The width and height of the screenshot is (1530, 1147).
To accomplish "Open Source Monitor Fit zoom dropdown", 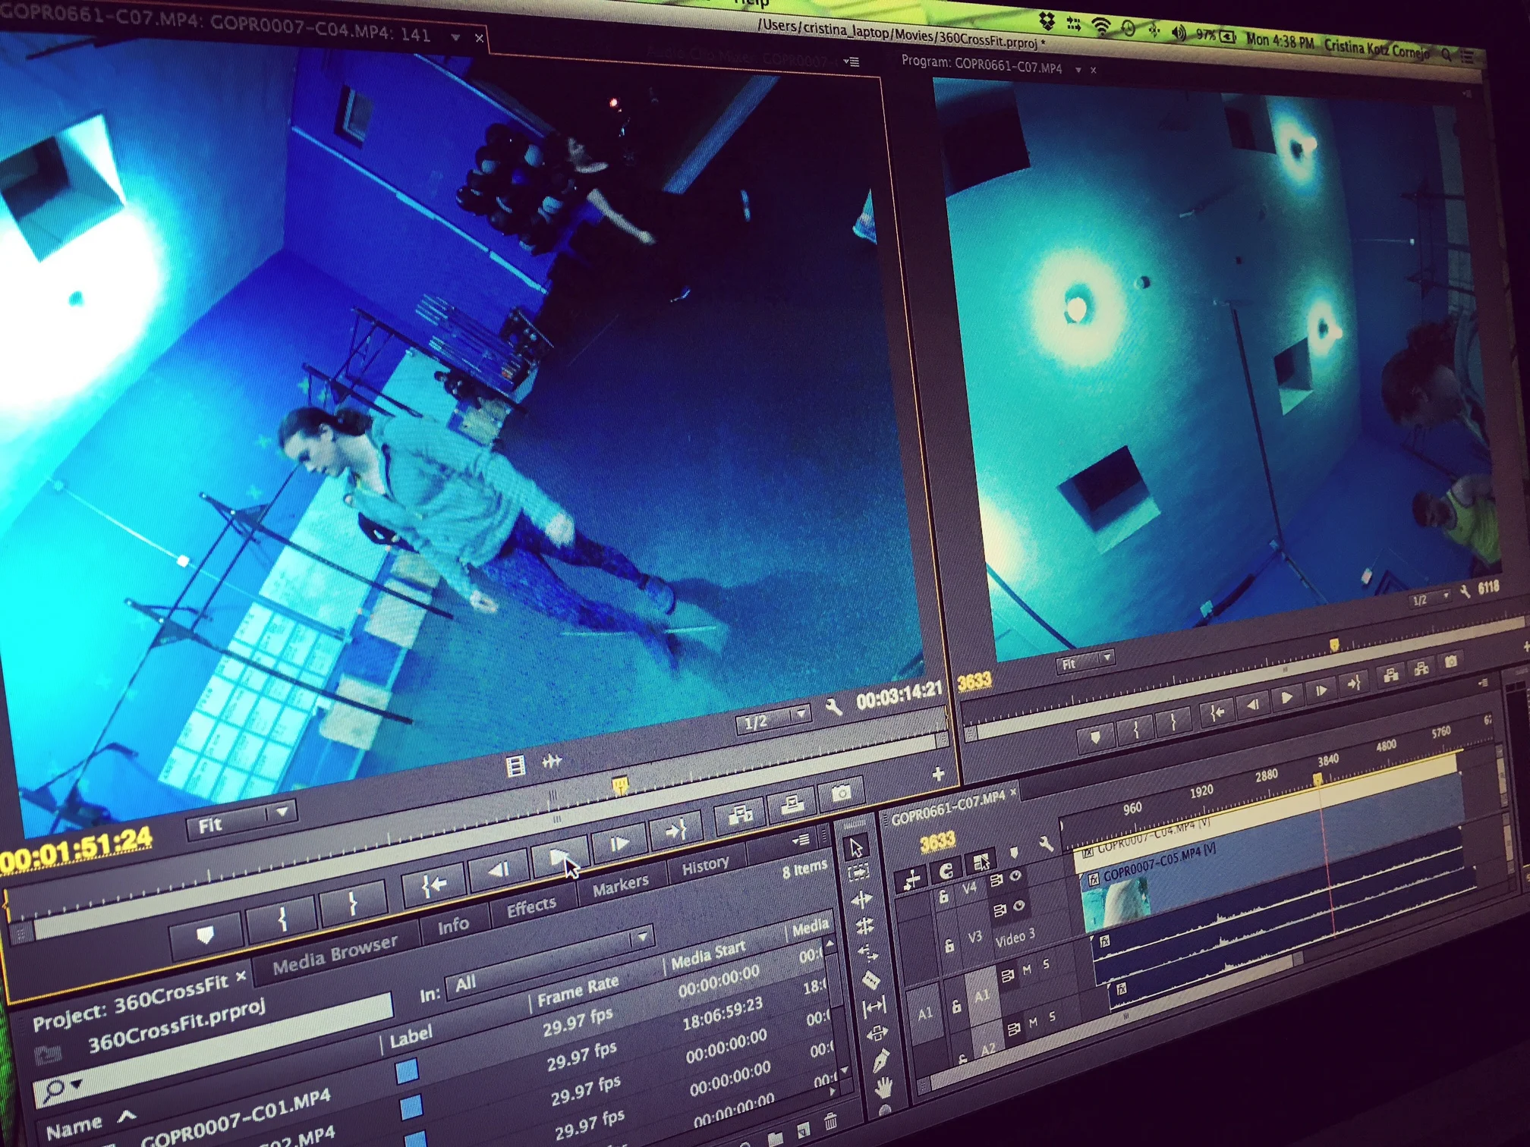I will pyautogui.click(x=241, y=820).
